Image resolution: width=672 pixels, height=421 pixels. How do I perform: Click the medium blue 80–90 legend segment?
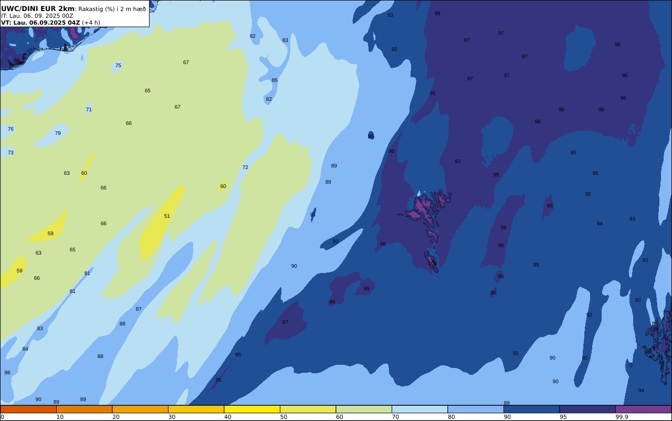476,409
